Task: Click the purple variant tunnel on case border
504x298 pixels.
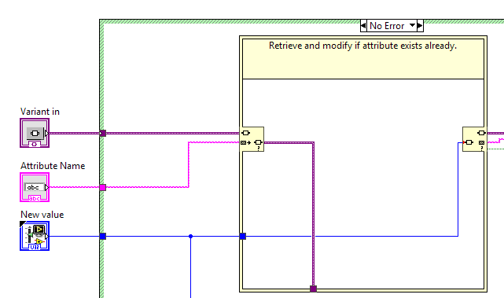Action: pos(102,133)
